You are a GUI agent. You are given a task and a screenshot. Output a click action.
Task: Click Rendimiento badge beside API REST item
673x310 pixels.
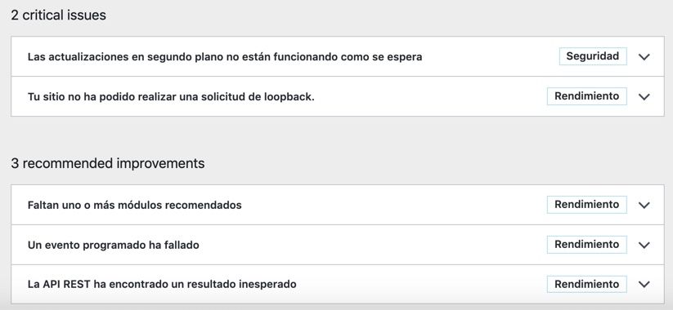tap(587, 284)
